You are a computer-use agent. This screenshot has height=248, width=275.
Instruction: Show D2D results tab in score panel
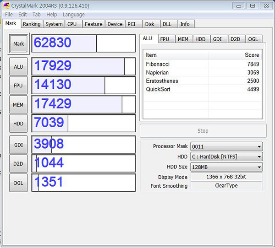click(x=237, y=39)
